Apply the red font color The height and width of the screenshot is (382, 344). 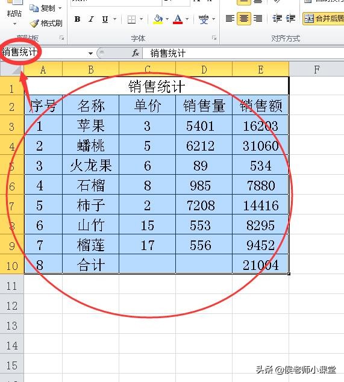pos(178,19)
